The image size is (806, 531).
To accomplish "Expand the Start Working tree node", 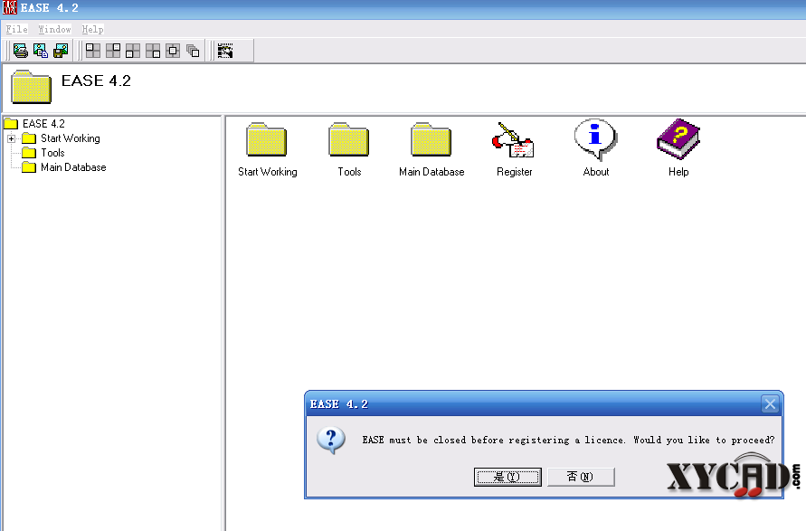I will point(12,138).
